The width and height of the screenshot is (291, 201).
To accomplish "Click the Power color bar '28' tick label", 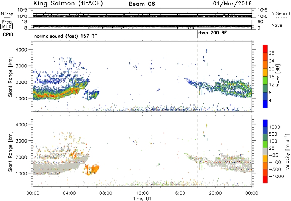I will pos(271,53).
